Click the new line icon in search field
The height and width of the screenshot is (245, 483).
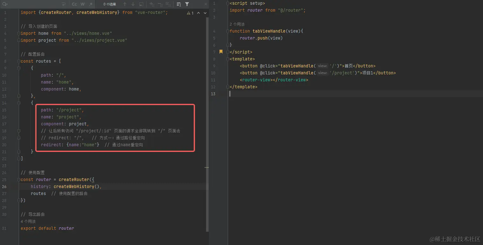[64, 4]
